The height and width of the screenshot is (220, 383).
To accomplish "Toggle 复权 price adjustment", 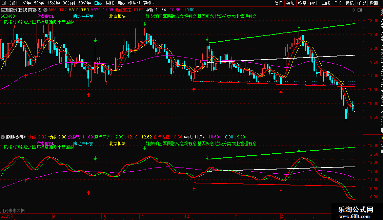I will pos(279,3).
